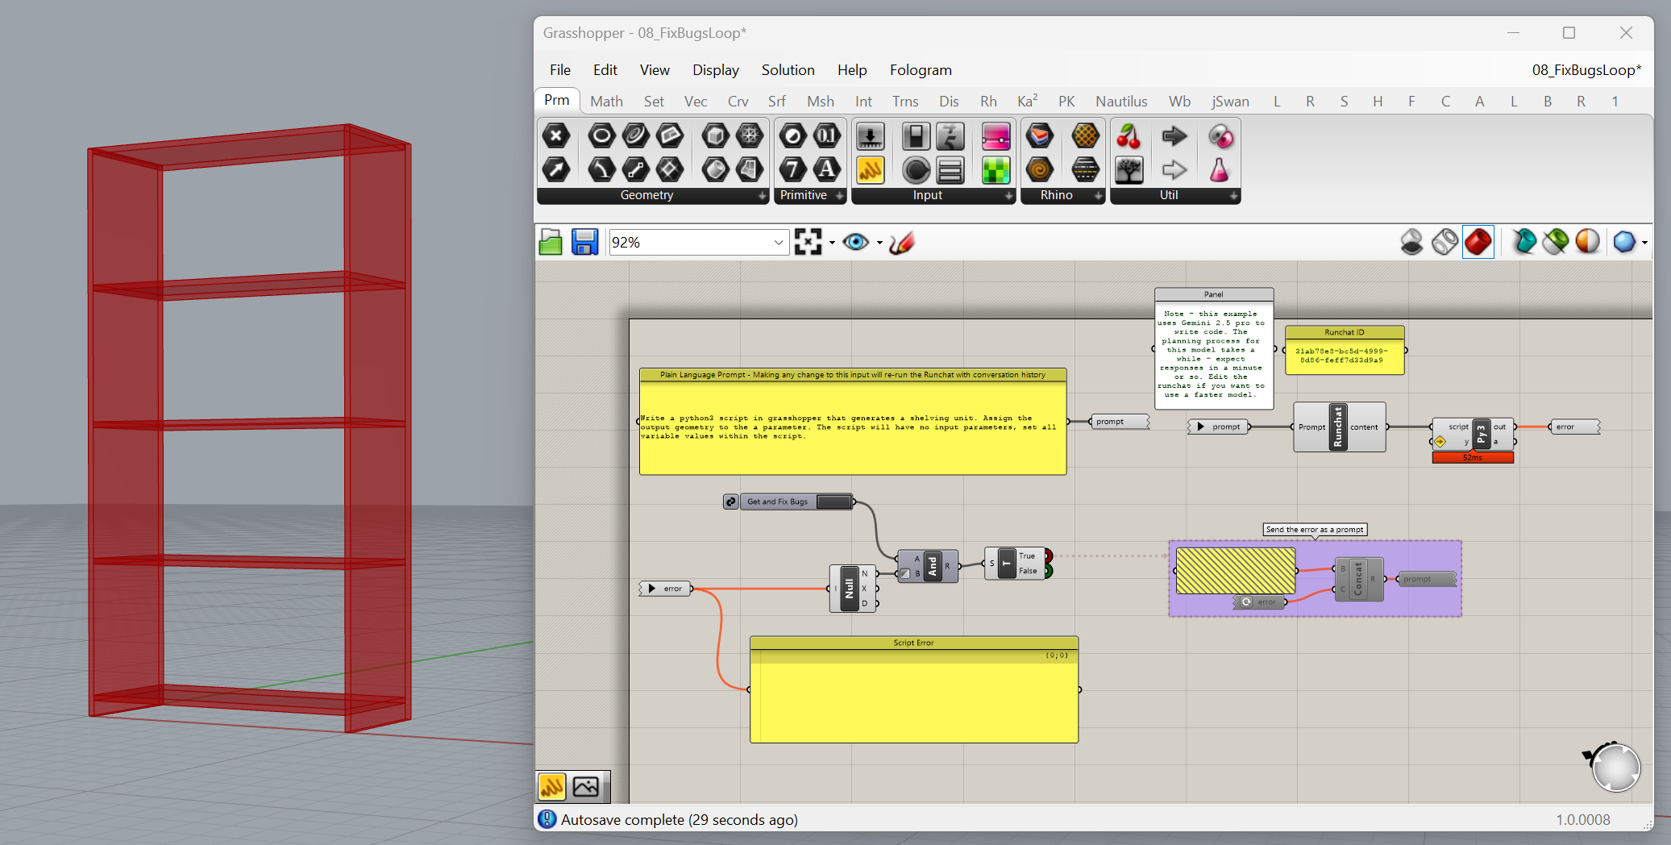Viewport: 1671px width, 845px height.
Task: Click the Text parameter 'A' icon
Action: [826, 170]
